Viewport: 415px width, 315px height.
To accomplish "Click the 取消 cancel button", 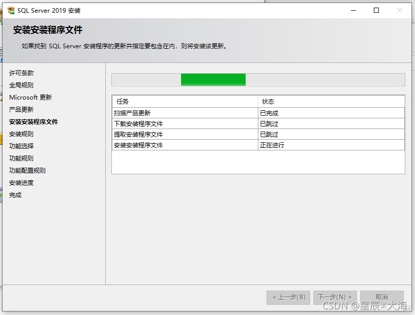I will click(382, 298).
